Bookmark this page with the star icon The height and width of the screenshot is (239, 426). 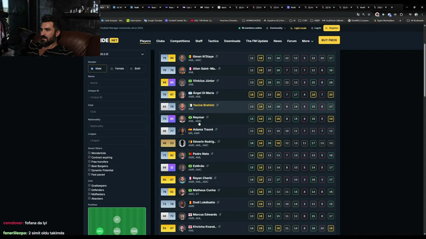pyautogui.click(x=369, y=15)
